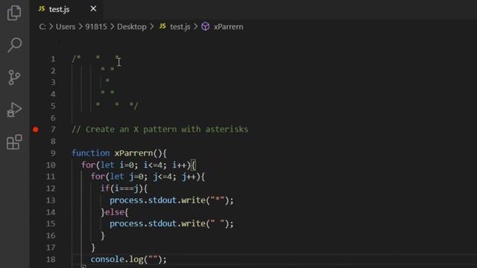Close the test.js editor tab

point(93,9)
